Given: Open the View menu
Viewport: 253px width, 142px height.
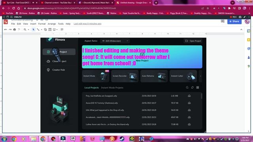Looking at the screenshot, I should (25, 24).
